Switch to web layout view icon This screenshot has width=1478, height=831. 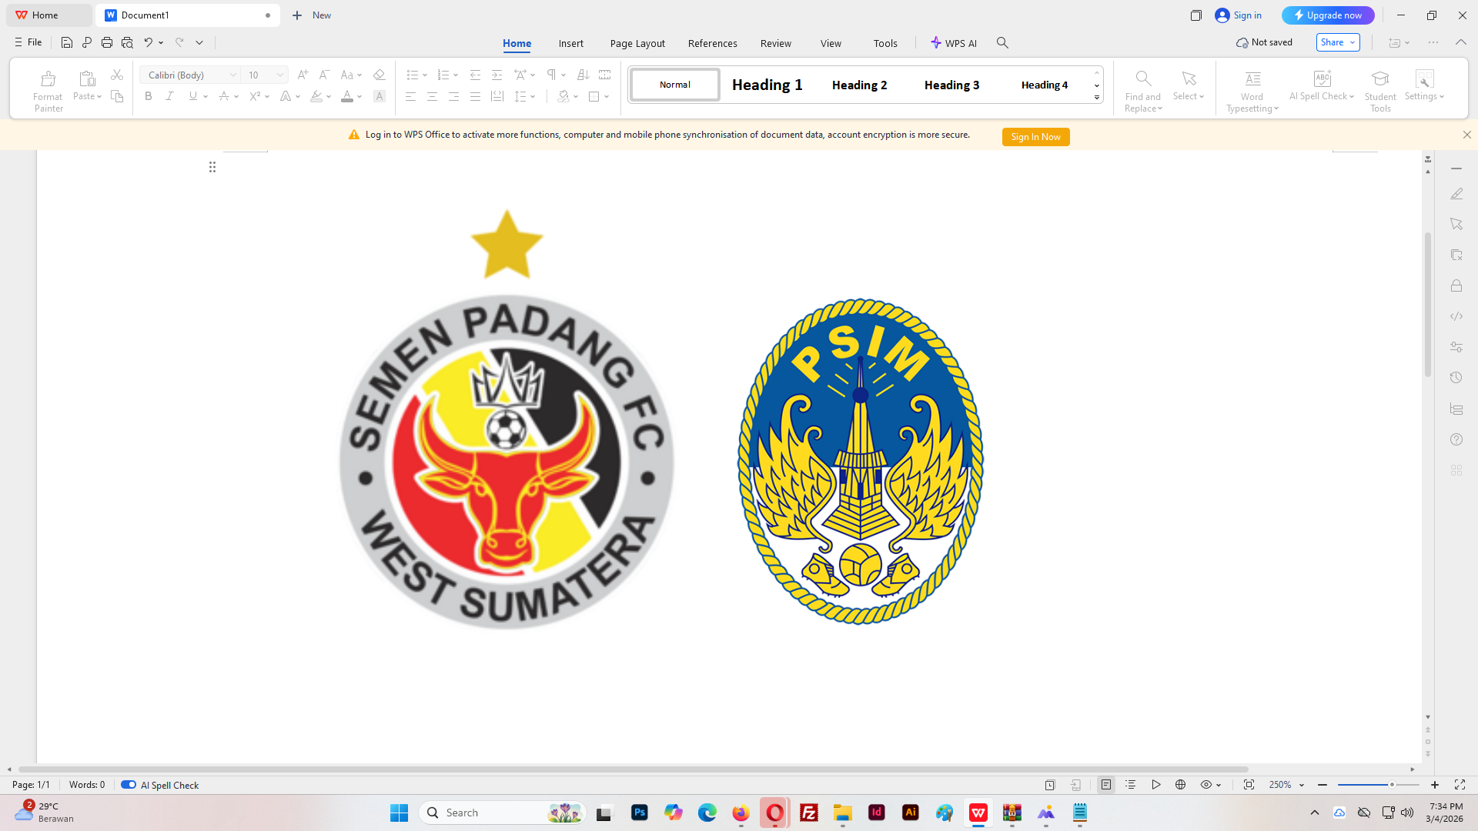tap(1180, 785)
